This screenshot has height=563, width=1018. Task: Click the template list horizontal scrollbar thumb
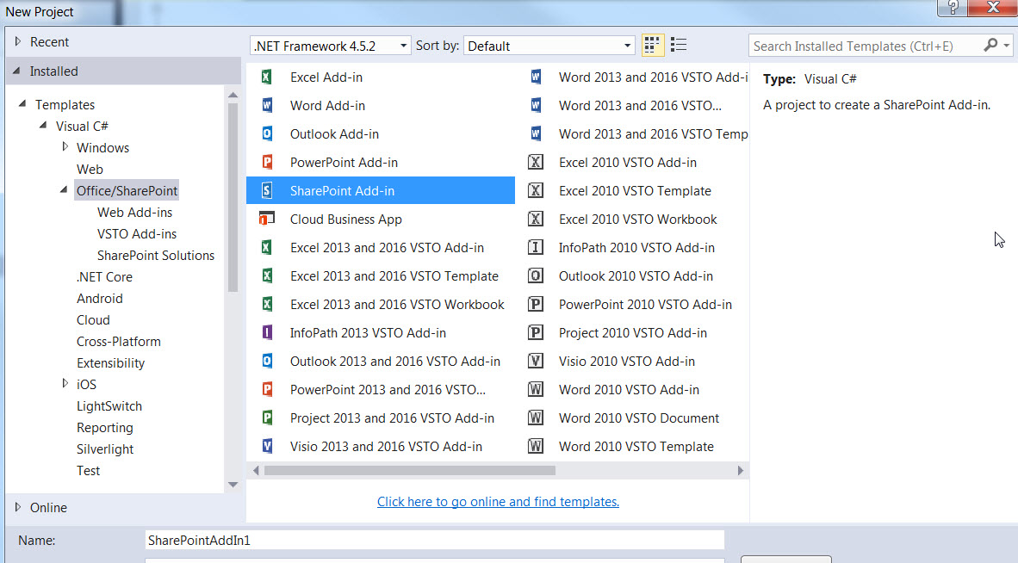[410, 470]
